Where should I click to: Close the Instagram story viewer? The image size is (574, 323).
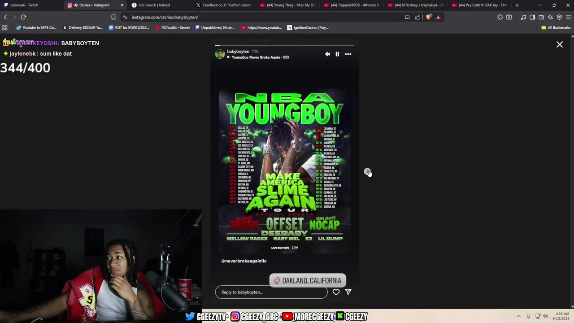pyautogui.click(x=560, y=44)
